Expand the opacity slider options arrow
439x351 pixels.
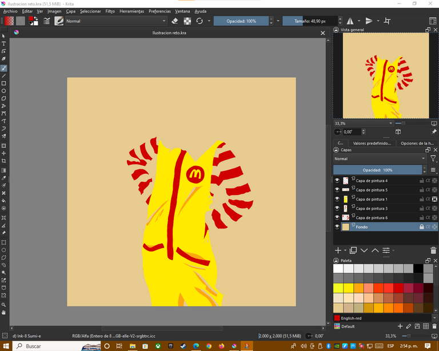pyautogui.click(x=278, y=21)
